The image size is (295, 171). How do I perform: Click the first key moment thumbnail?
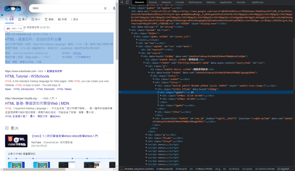(x=16, y=165)
